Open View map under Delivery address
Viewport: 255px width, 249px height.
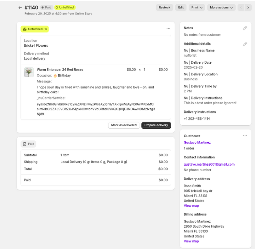pos(191,206)
